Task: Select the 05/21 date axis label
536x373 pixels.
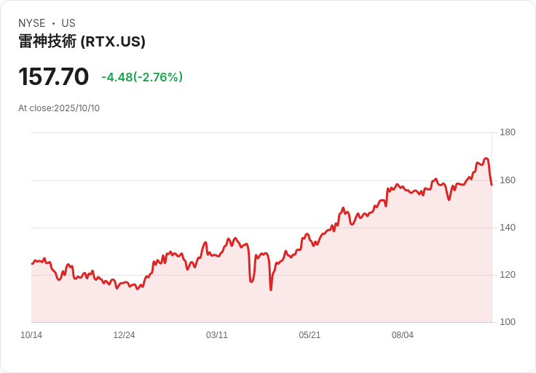Action: [310, 335]
